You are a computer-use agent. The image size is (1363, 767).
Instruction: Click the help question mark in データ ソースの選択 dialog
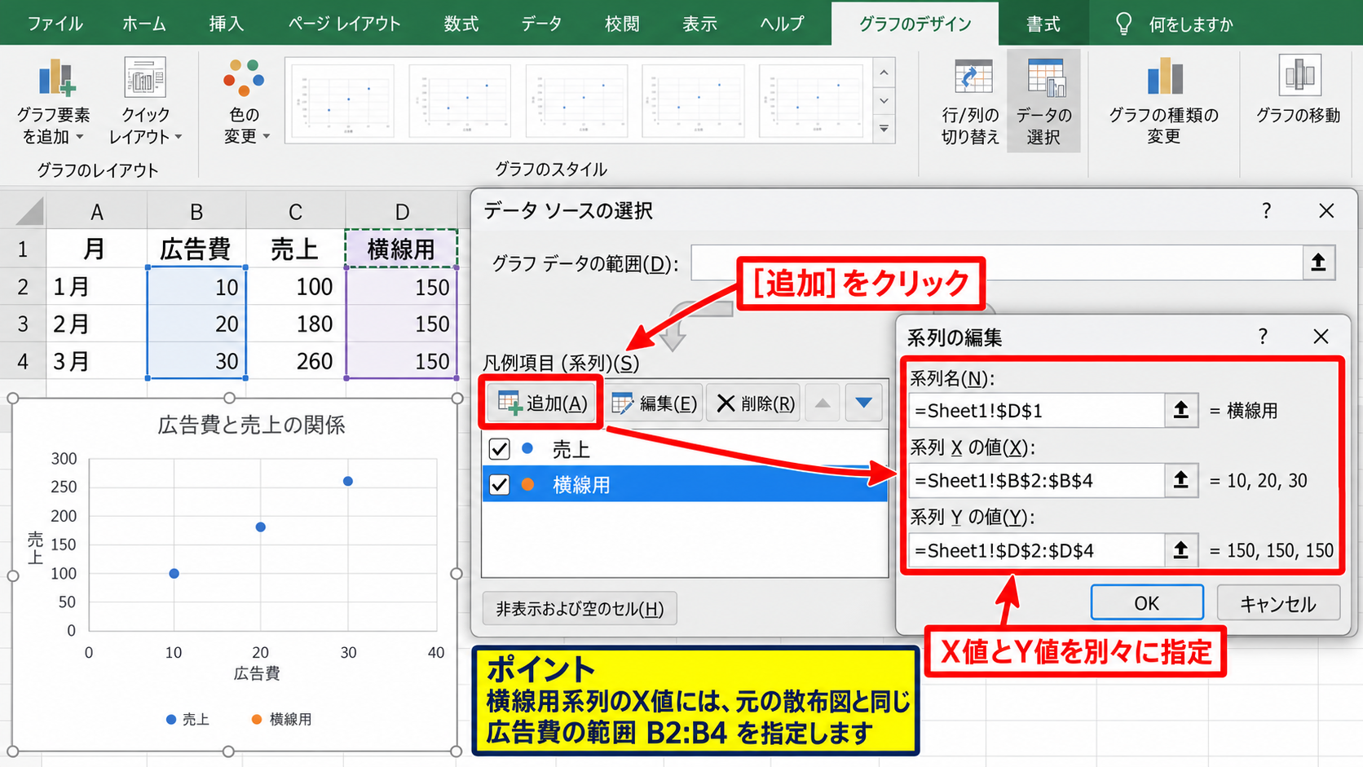(x=1266, y=211)
